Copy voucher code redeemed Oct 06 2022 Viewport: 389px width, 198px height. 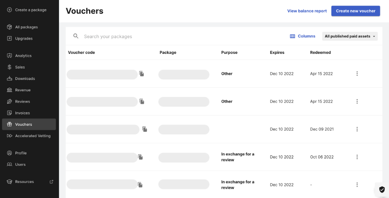(141, 157)
